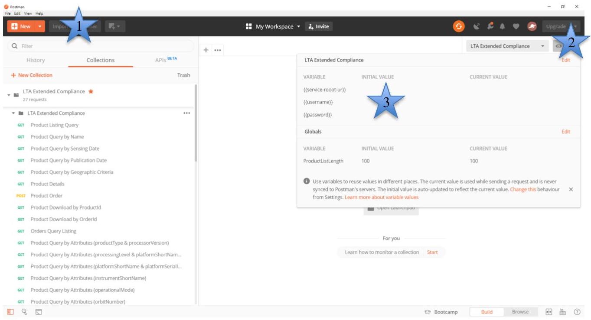Click the sidebar vertical scrollbar
The image size is (591, 320).
coord(196,123)
